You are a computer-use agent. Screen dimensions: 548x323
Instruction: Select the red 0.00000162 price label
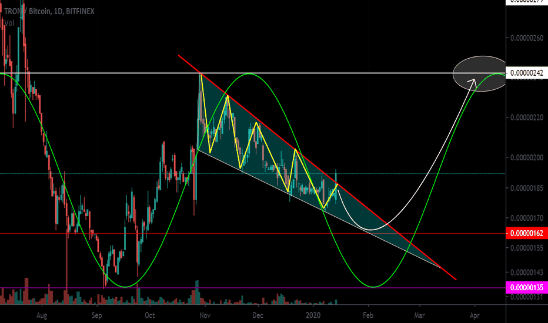pos(527,233)
